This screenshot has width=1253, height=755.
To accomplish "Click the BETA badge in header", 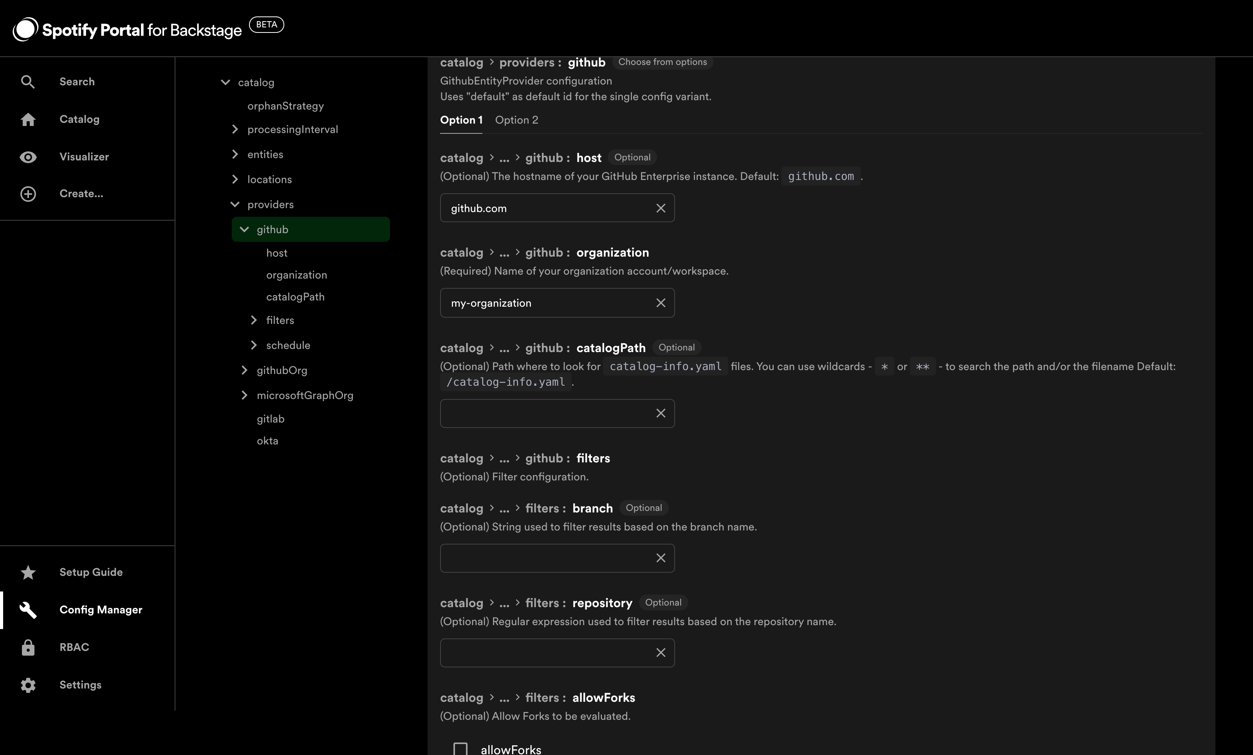I will (267, 24).
